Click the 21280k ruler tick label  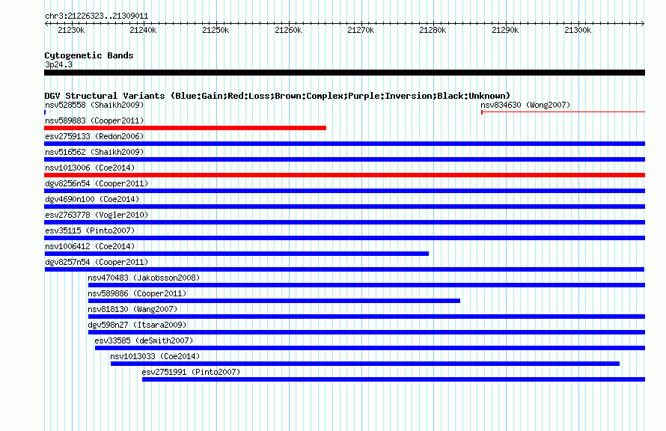click(433, 30)
